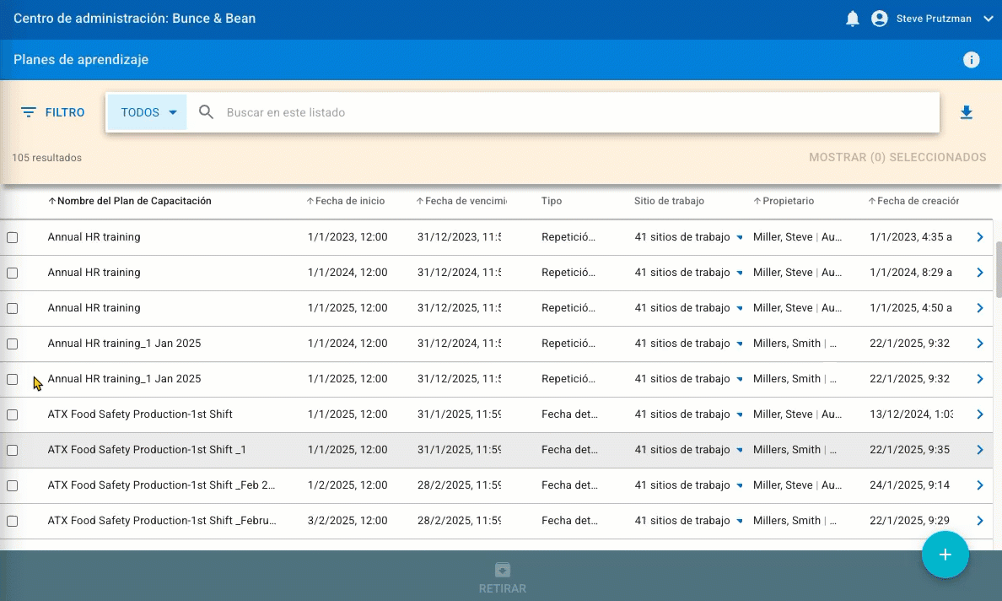Tick checkbox for Annual HR training_1 Jan 2025 (2024 start)

13,344
